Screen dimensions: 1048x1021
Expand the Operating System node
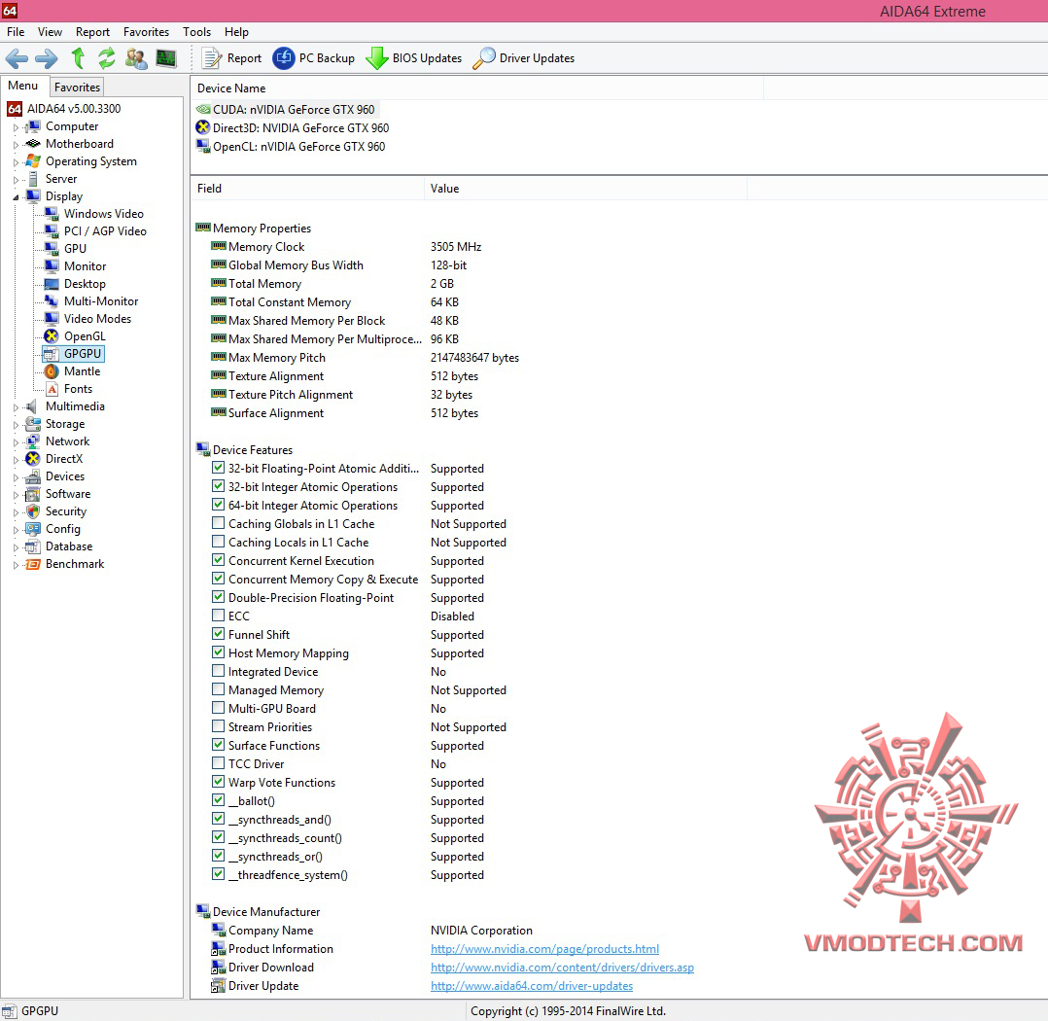16,161
